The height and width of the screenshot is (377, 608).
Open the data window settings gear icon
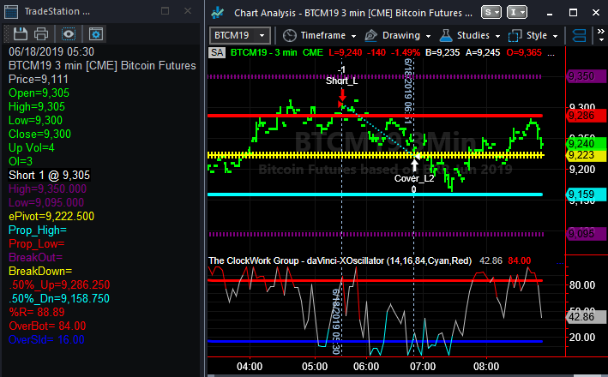pos(96,34)
